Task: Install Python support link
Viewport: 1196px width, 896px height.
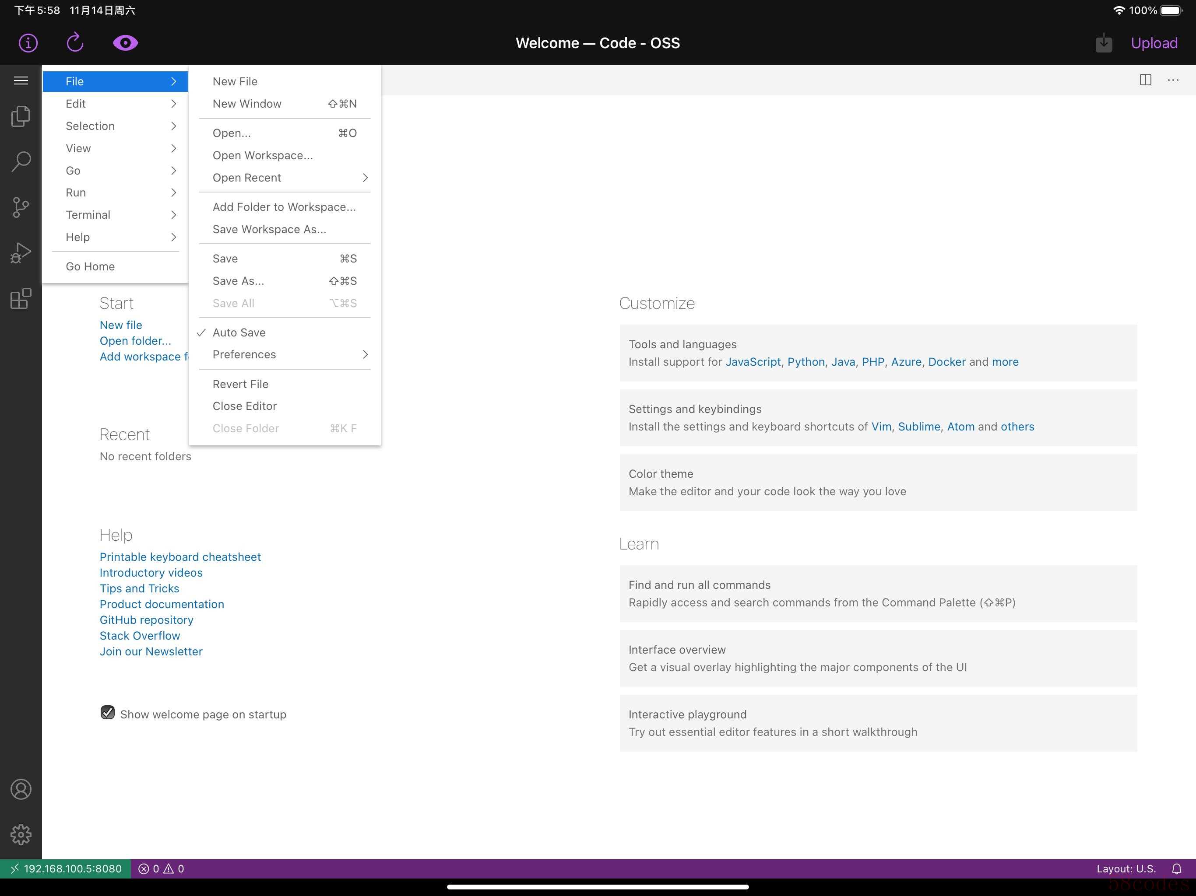Action: pos(806,361)
